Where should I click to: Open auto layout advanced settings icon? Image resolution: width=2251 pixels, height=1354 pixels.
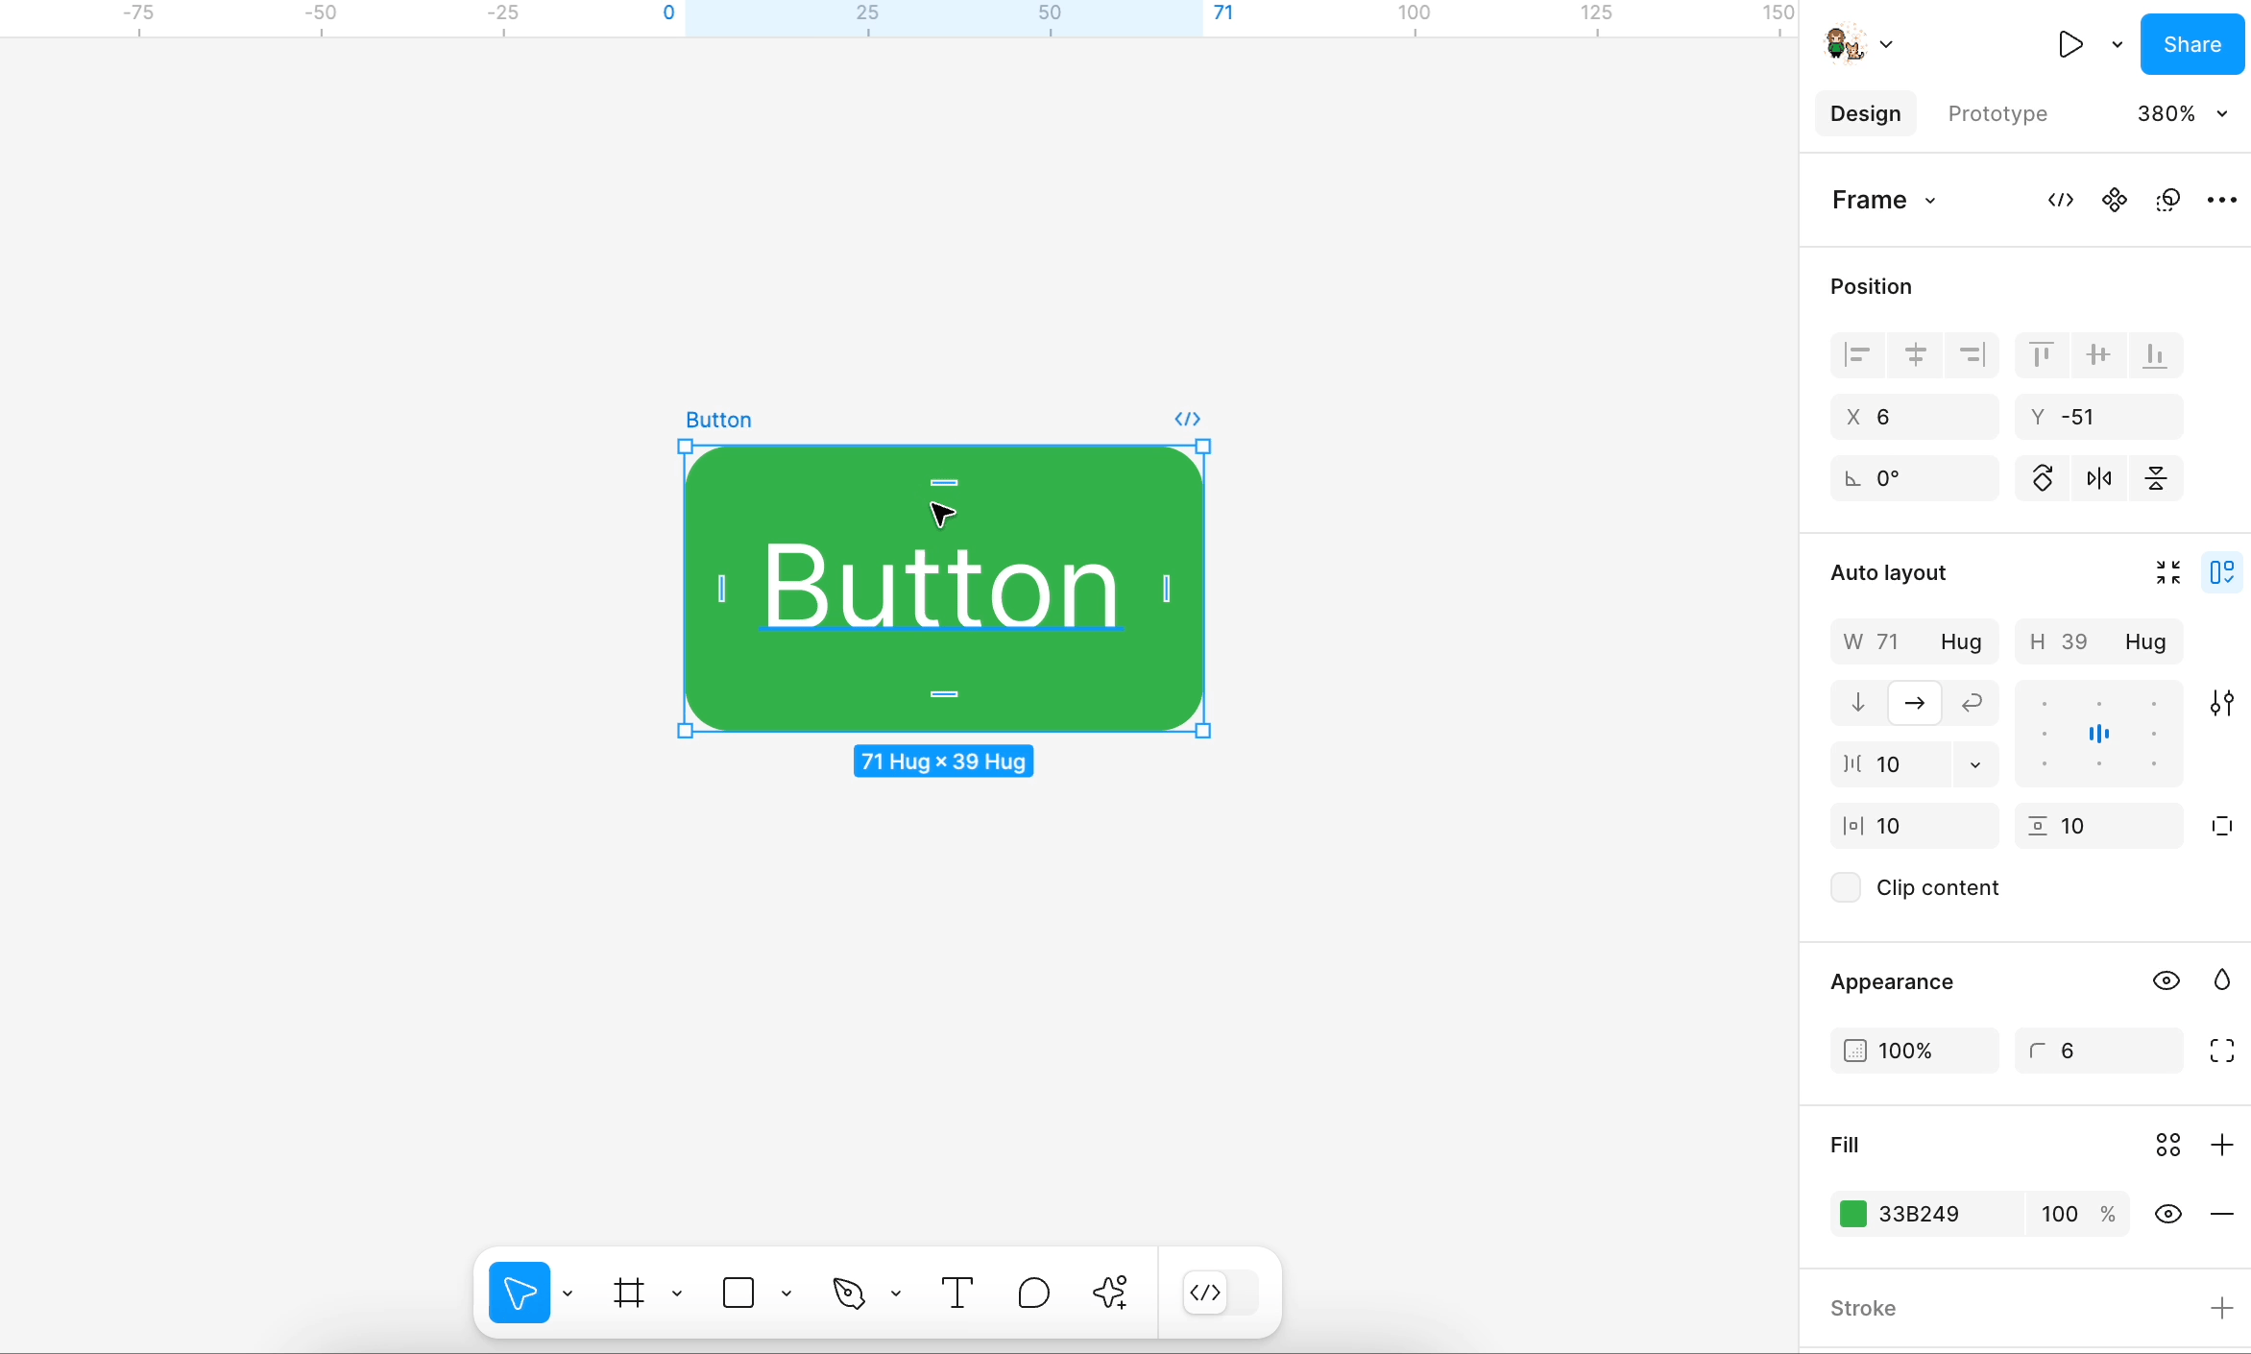(2221, 703)
